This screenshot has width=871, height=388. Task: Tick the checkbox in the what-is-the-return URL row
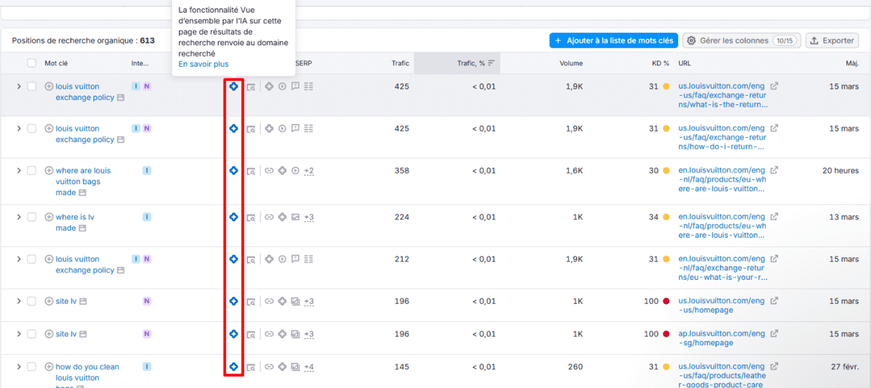tap(31, 86)
